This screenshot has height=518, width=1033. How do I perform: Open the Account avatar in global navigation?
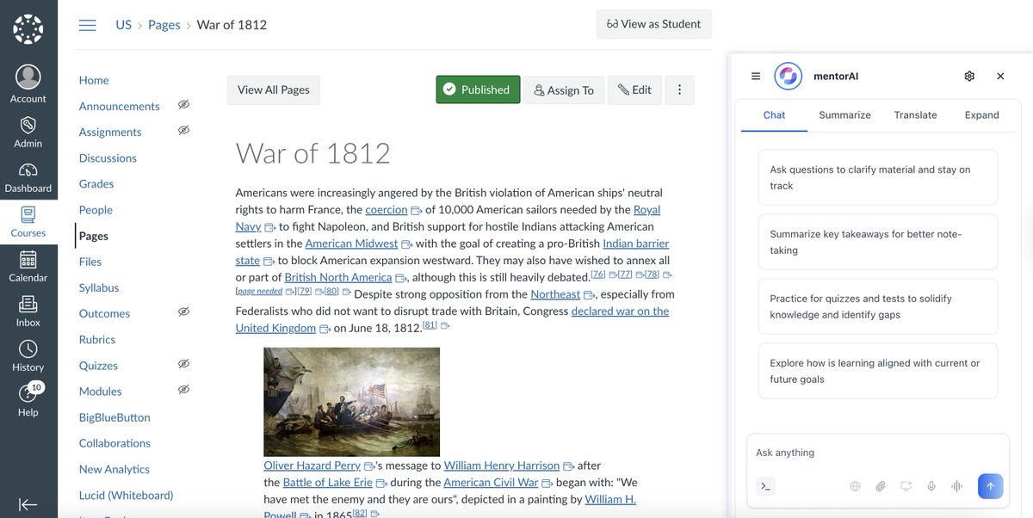point(28,77)
